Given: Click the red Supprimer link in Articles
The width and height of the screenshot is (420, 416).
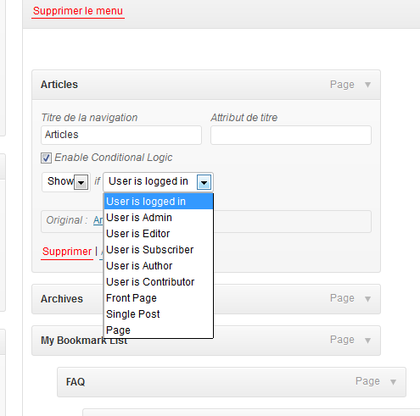Looking at the screenshot, I should 67,252.
